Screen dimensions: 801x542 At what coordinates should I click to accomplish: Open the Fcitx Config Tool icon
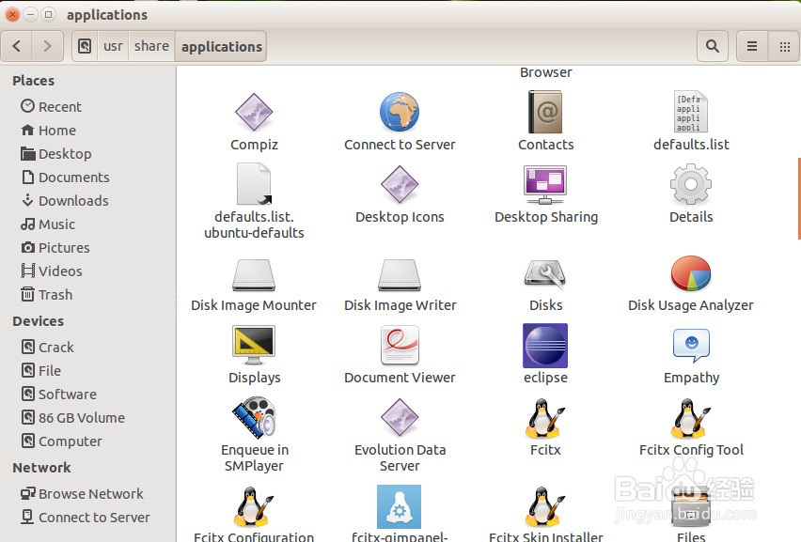click(691, 419)
